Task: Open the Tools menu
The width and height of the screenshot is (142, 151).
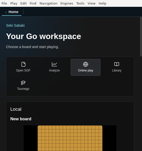Action: (x=80, y=3)
